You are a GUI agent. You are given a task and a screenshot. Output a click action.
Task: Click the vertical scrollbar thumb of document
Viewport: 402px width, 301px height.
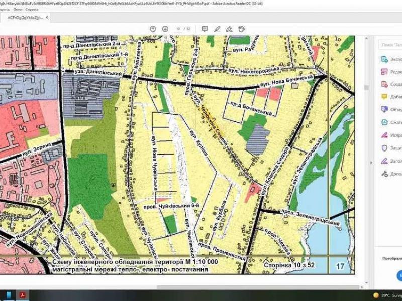[366, 87]
